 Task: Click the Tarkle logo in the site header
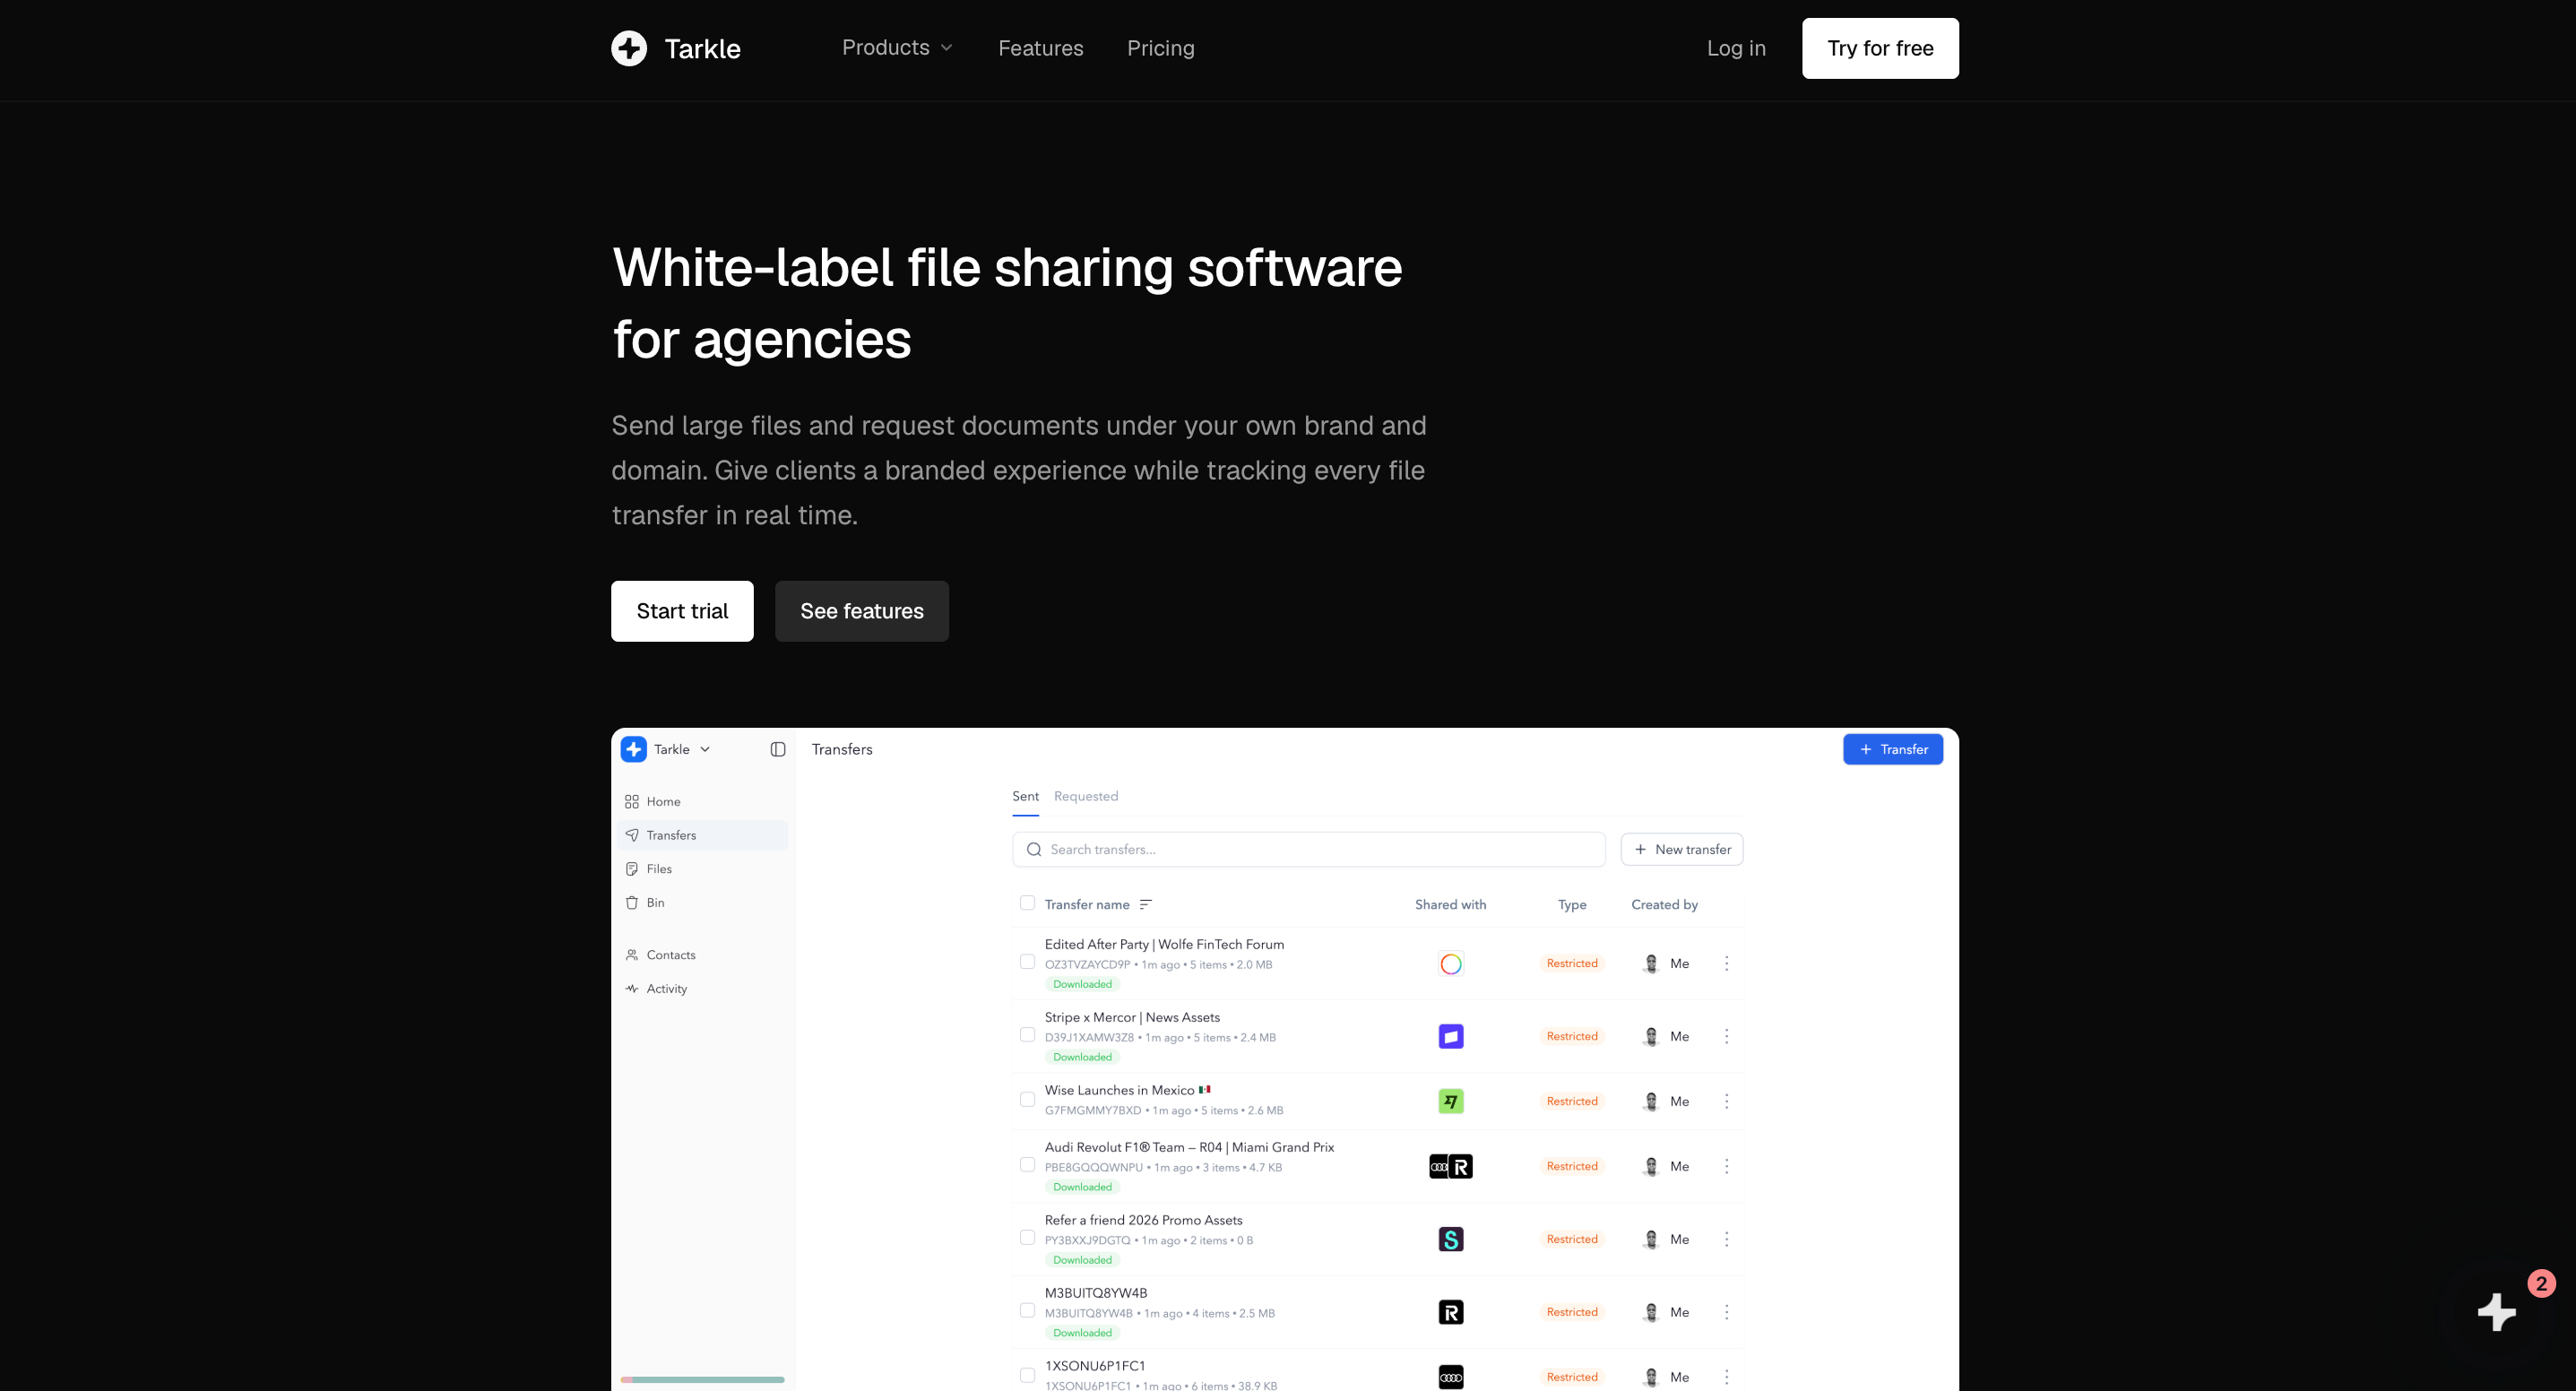tap(676, 48)
